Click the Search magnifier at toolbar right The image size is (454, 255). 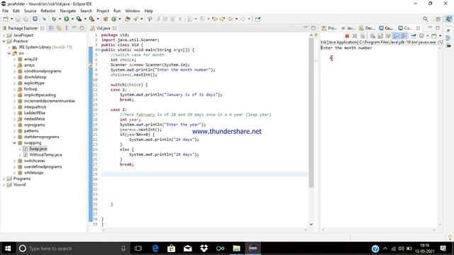[426, 19]
